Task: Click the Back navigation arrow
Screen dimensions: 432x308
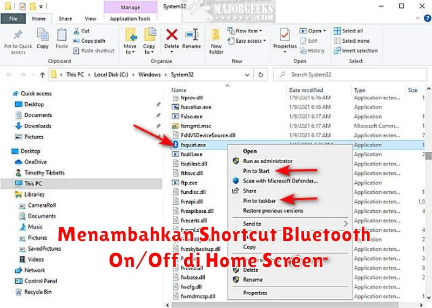Action: pos(9,75)
